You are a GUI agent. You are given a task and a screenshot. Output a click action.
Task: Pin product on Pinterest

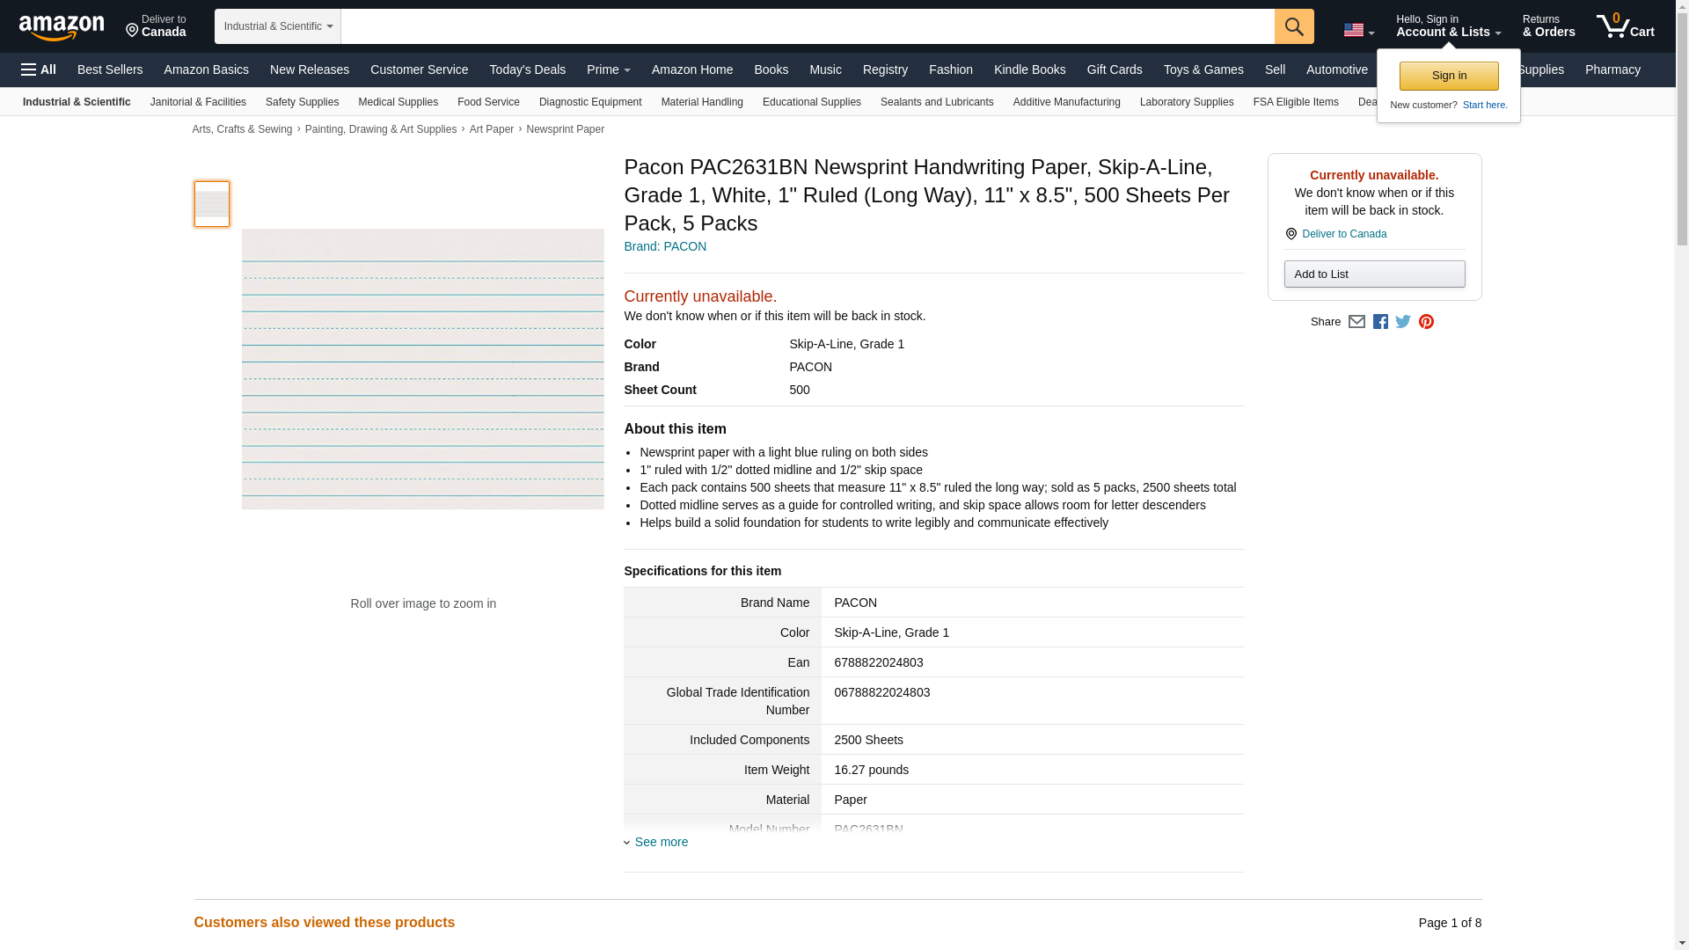click(1426, 322)
